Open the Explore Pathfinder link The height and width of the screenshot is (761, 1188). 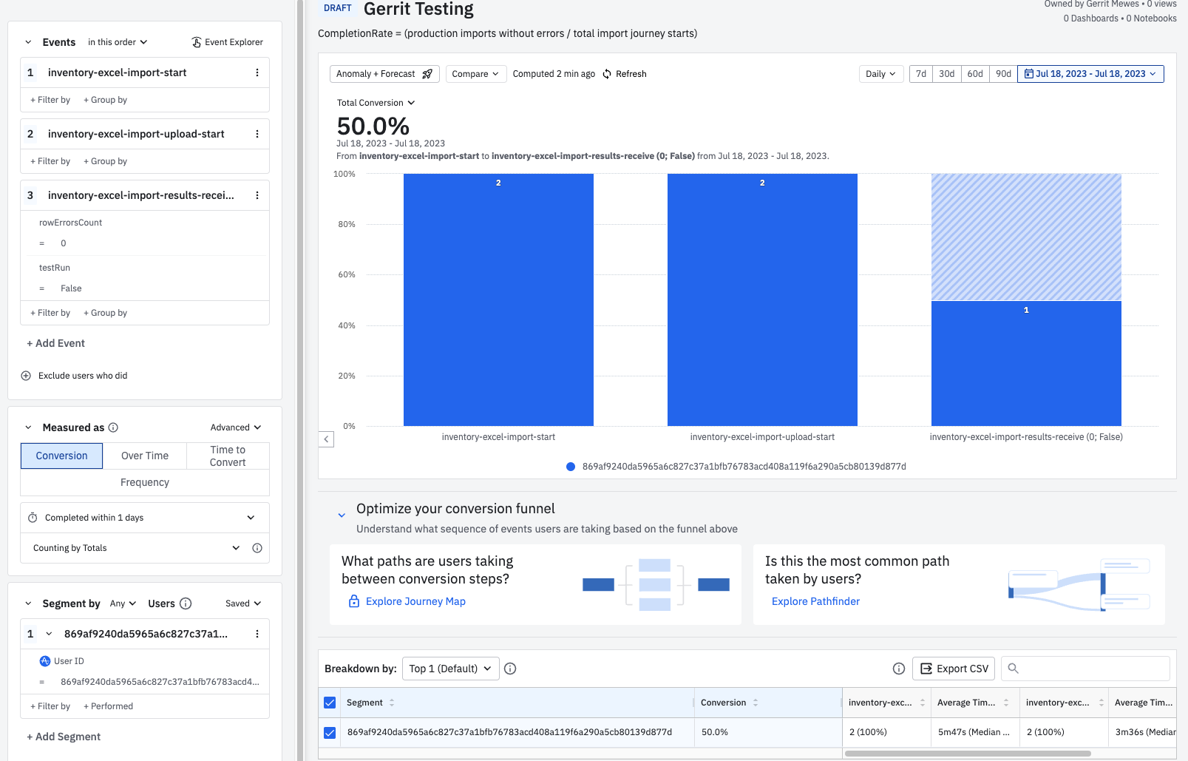[815, 601]
